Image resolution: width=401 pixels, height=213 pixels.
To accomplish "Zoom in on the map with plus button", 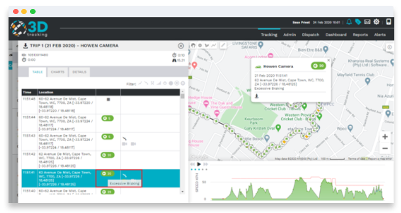I will pos(384,136).
